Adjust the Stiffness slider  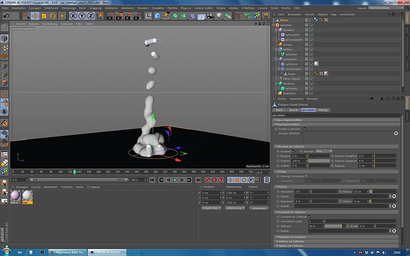coord(333,226)
